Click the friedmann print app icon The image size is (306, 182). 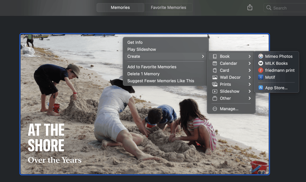tap(261, 70)
